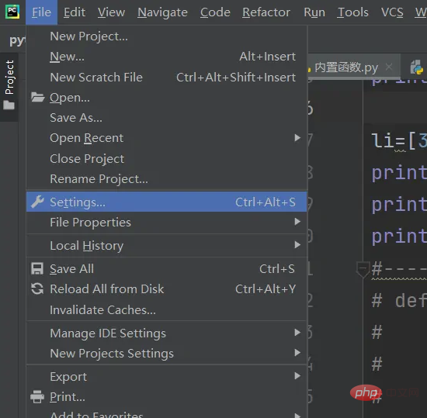Image resolution: width=427 pixels, height=418 pixels.
Task: Switch to the 内置函数.py tab
Action: click(x=346, y=67)
